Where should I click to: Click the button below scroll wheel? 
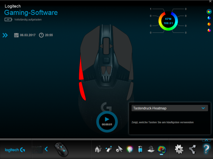tap(106, 60)
